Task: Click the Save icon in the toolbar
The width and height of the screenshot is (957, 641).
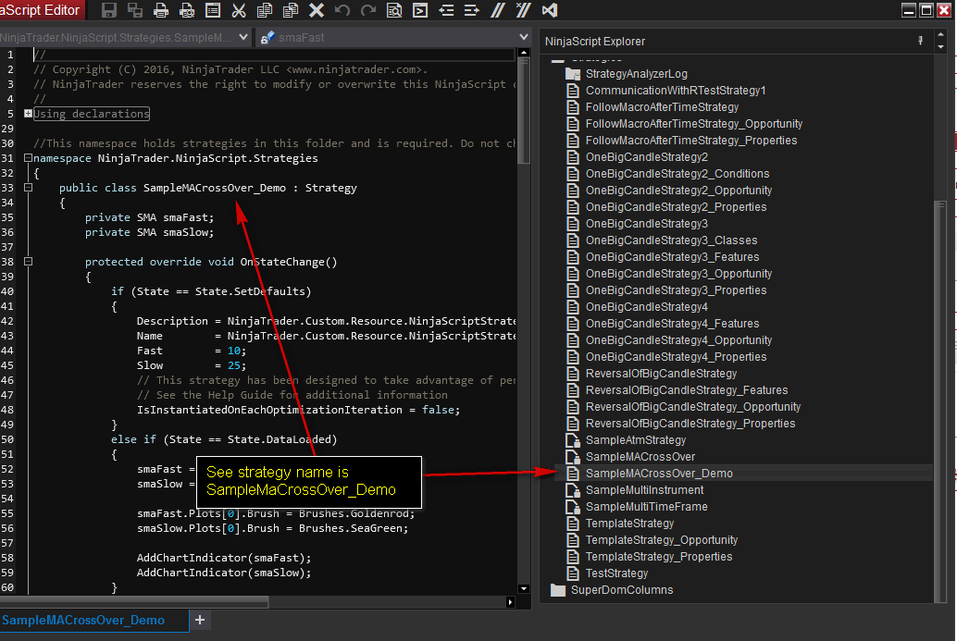Action: 109,11
